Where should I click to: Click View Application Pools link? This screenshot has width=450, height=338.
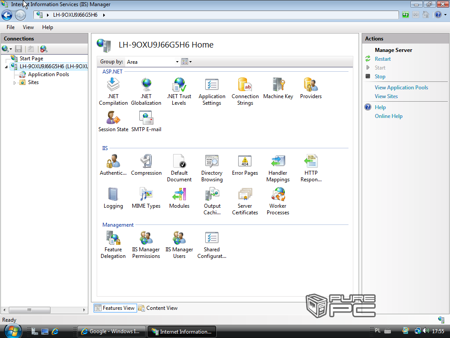pyautogui.click(x=401, y=88)
